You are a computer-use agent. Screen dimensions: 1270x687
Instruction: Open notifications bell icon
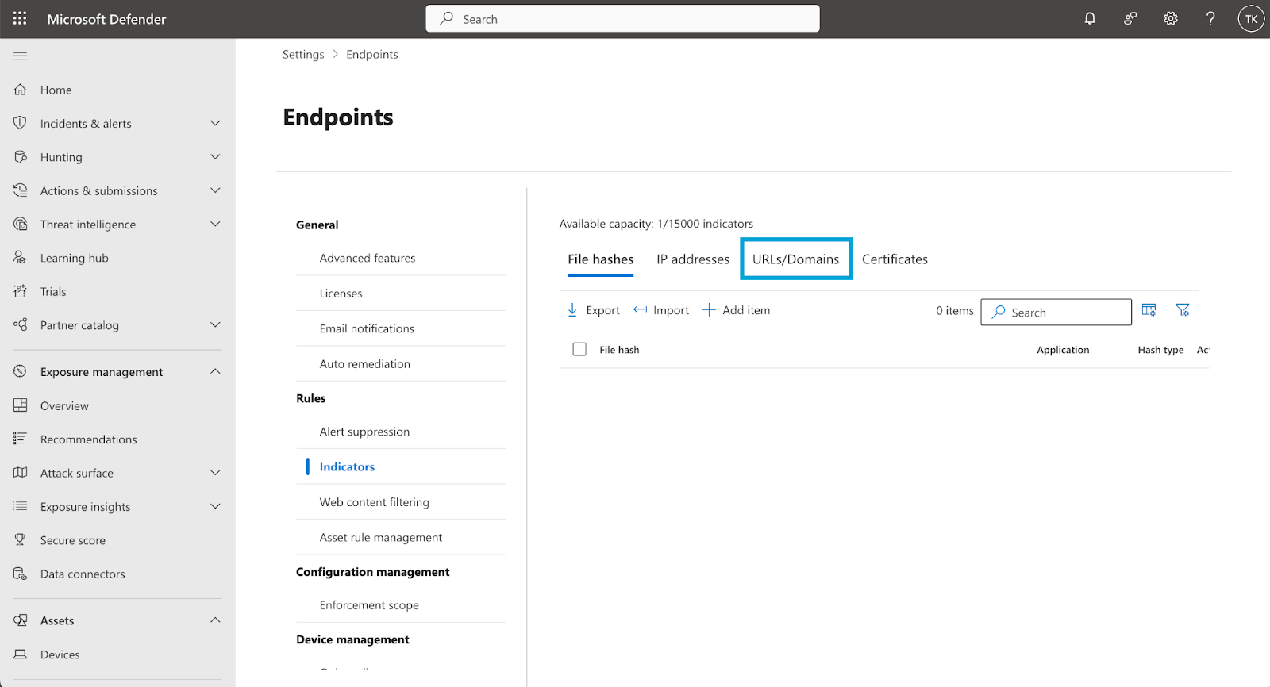(1090, 18)
